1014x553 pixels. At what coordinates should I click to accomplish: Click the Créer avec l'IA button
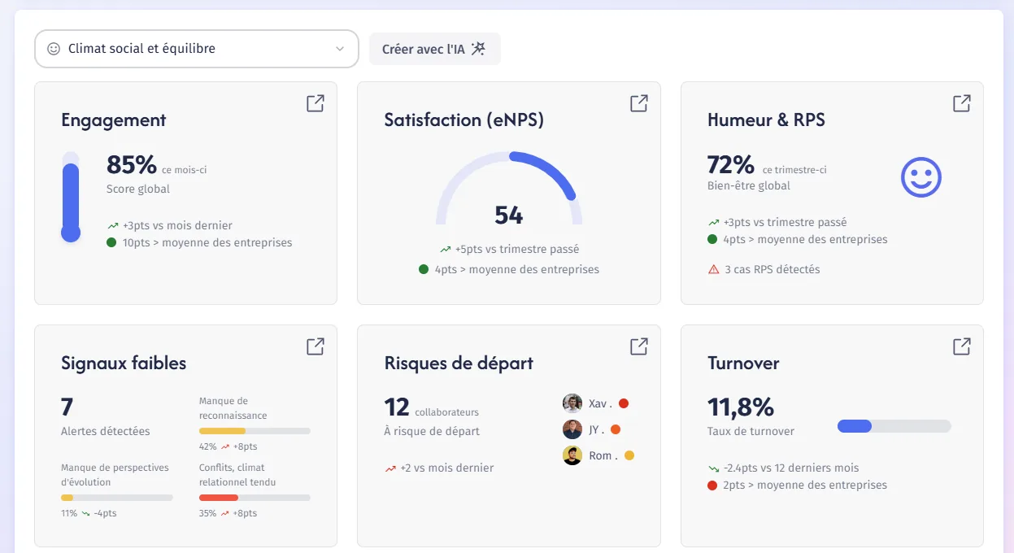434,49
